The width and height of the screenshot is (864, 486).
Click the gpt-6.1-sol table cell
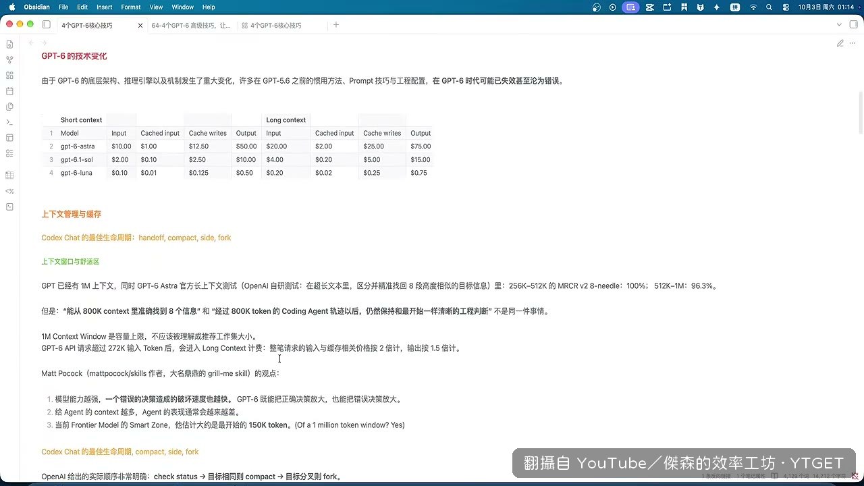point(77,160)
